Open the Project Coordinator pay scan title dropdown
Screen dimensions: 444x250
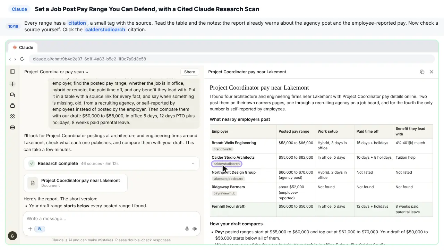point(56,72)
